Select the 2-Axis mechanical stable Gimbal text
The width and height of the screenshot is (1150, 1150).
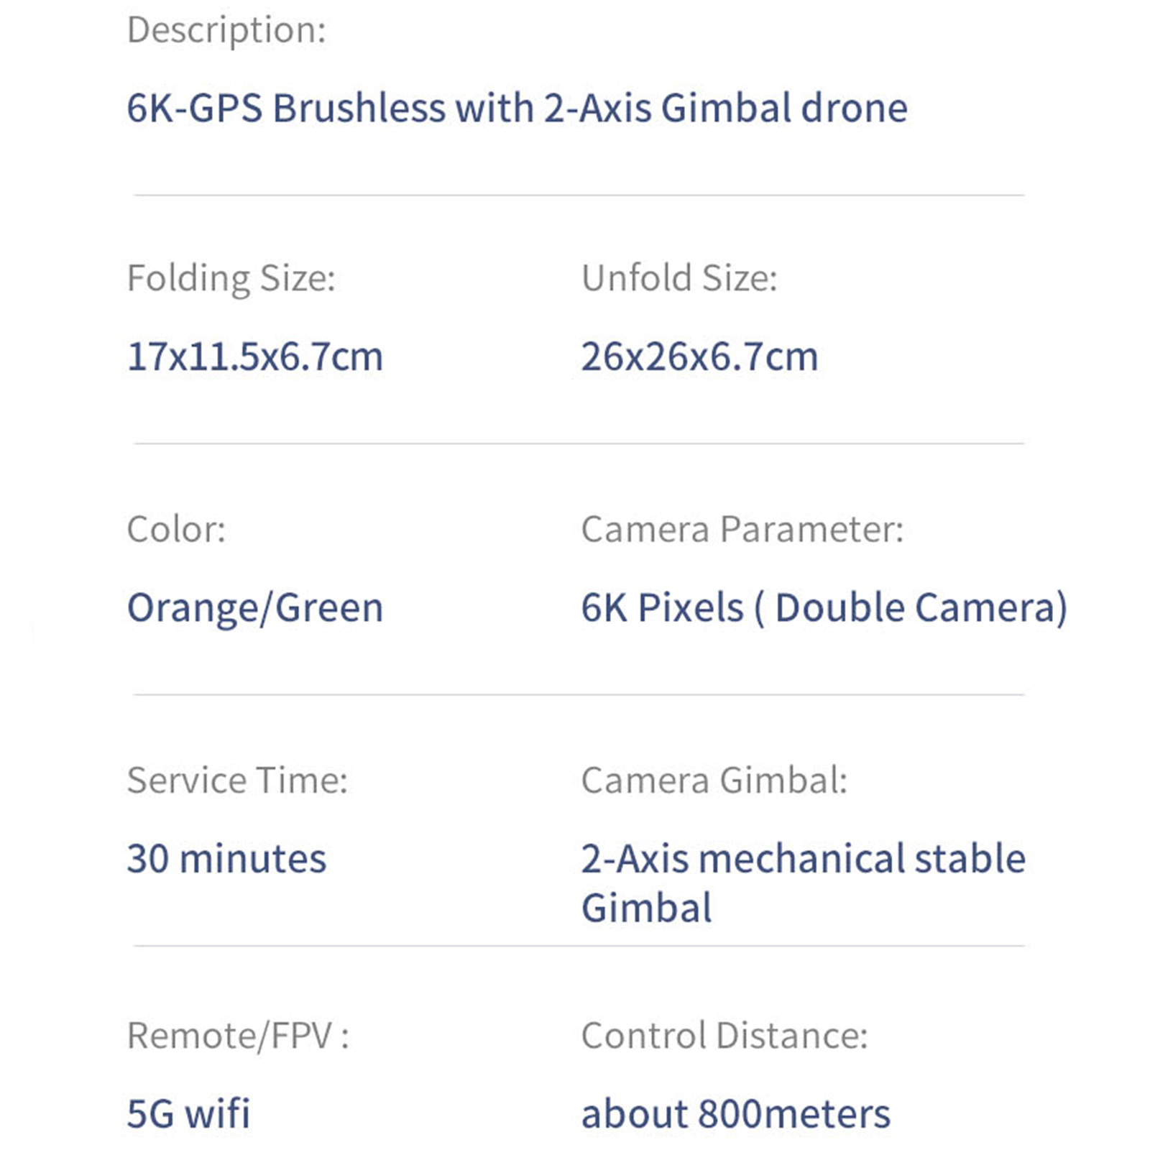803,883
